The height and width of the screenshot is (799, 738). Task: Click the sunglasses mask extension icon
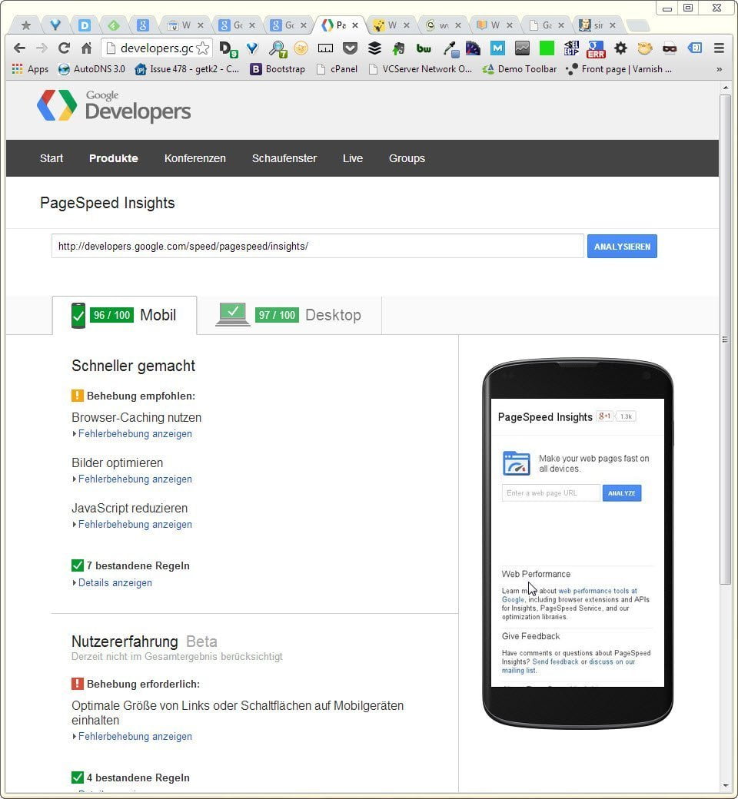click(670, 48)
